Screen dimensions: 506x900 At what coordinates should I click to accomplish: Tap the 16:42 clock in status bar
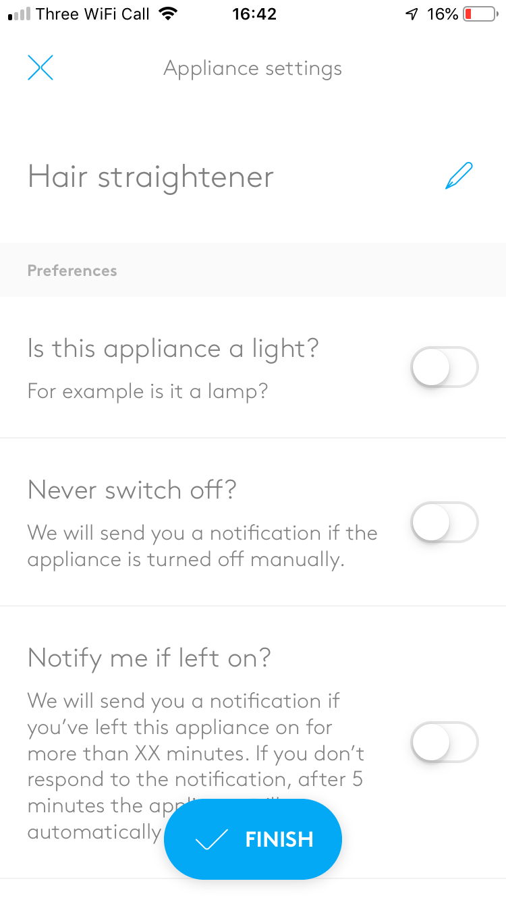254,13
